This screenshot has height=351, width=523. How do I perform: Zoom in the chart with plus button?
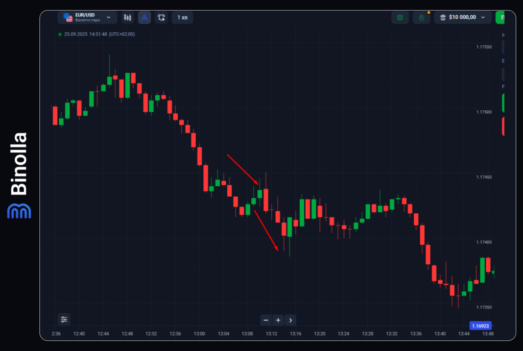click(x=278, y=320)
